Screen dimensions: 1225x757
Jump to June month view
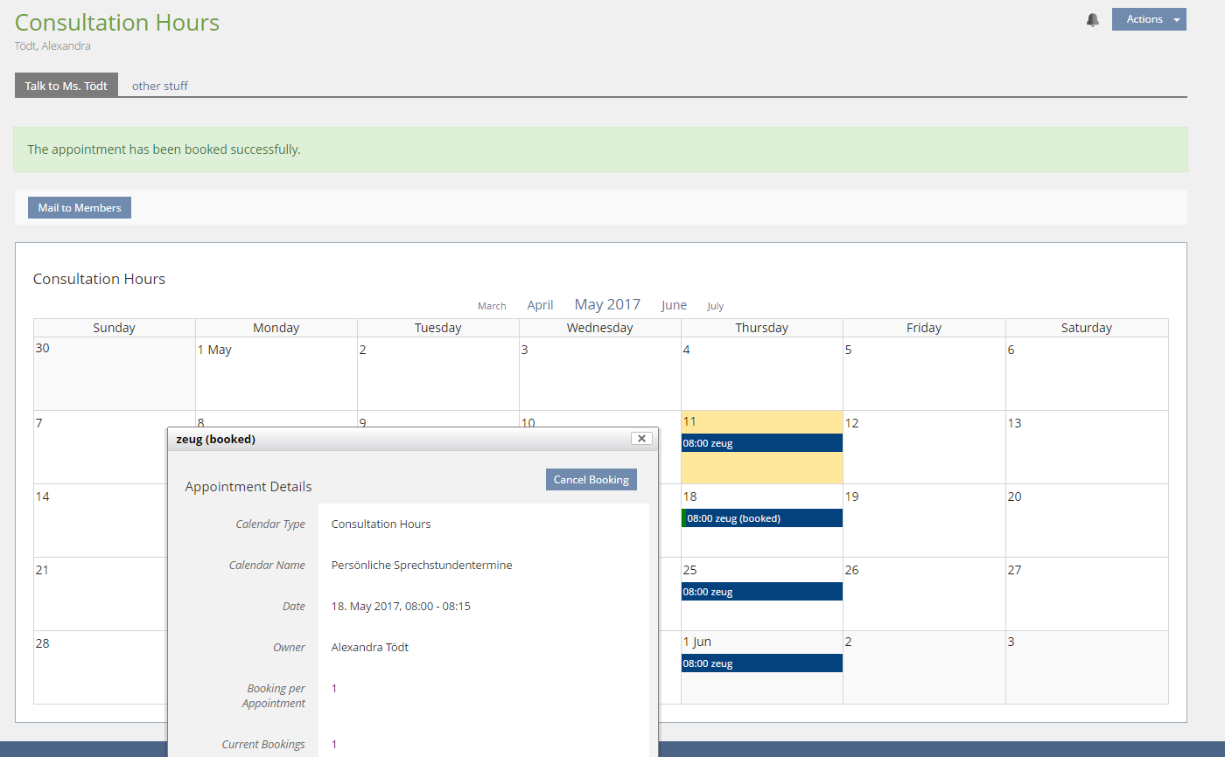674,305
